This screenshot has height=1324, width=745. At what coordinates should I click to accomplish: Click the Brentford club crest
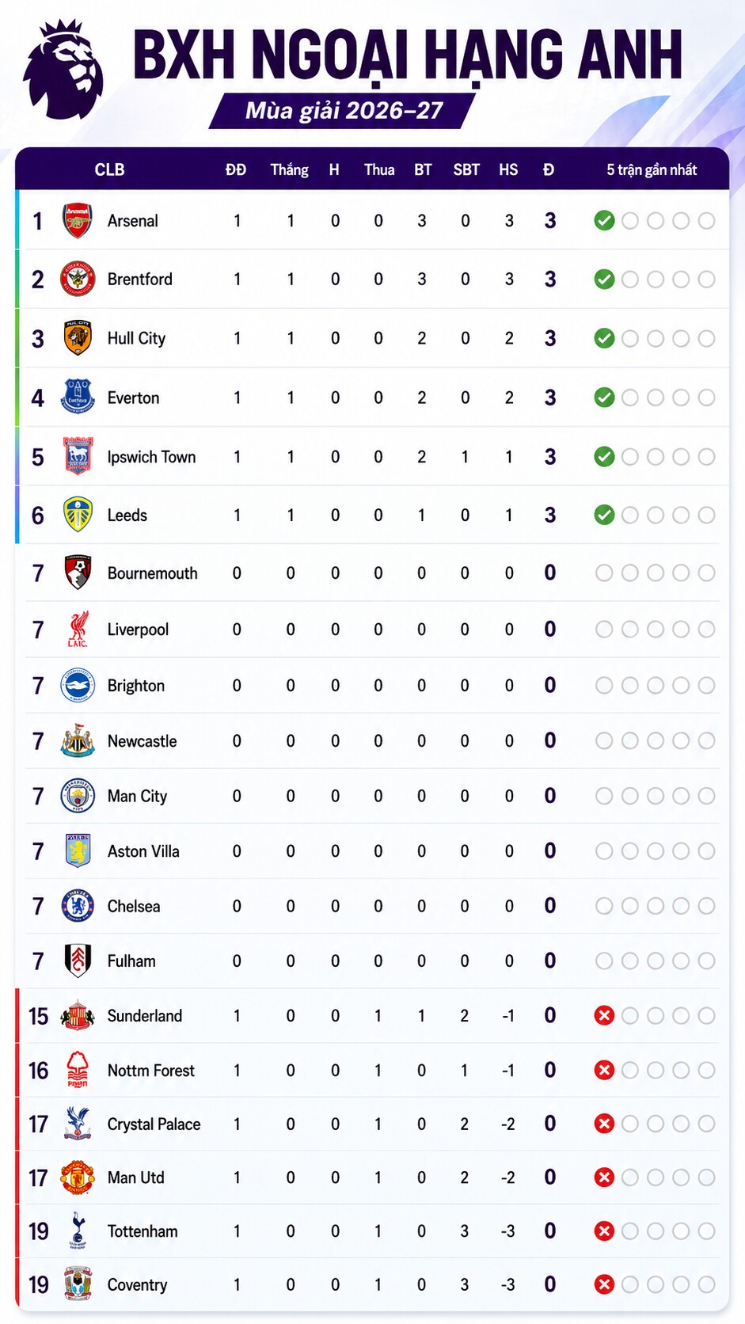78,279
